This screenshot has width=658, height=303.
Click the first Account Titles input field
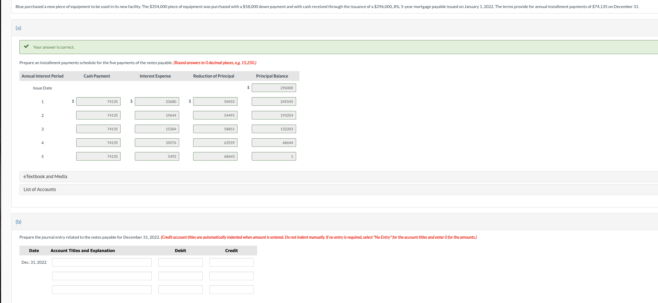click(x=102, y=262)
